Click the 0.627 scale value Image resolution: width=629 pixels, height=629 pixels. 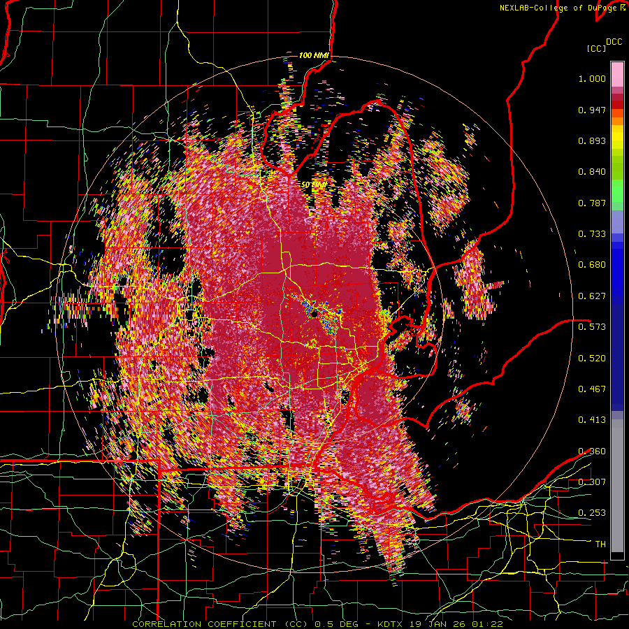click(592, 296)
